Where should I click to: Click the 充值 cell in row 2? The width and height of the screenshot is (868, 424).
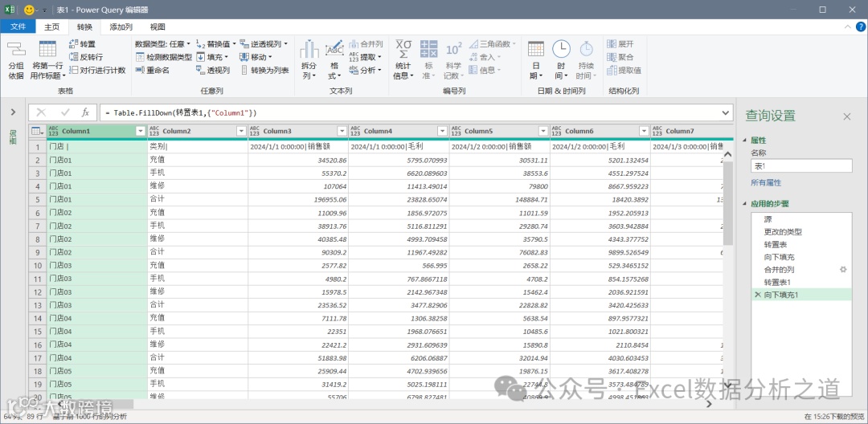(197, 160)
